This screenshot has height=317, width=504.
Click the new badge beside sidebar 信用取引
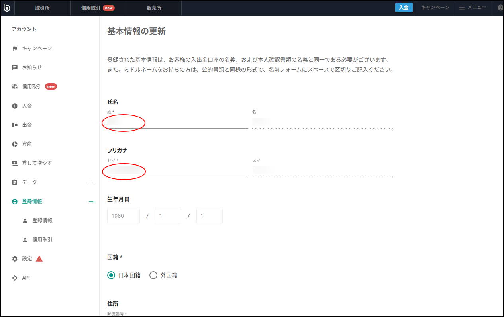51,86
